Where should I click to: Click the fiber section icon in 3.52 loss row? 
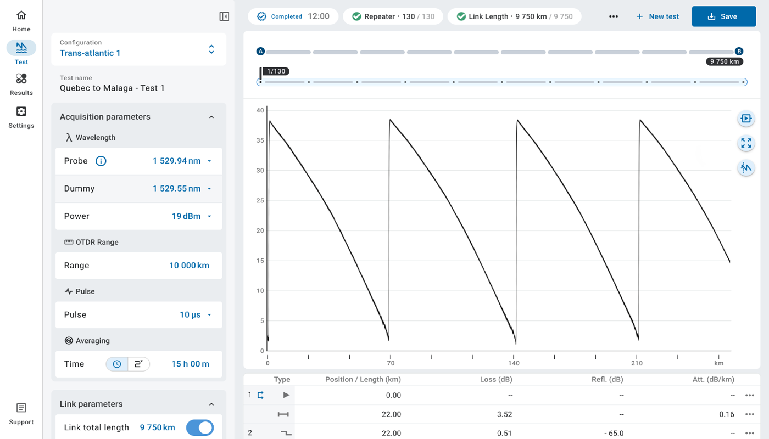click(x=283, y=414)
